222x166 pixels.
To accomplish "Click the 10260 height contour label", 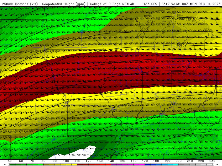I will pos(175,31).
